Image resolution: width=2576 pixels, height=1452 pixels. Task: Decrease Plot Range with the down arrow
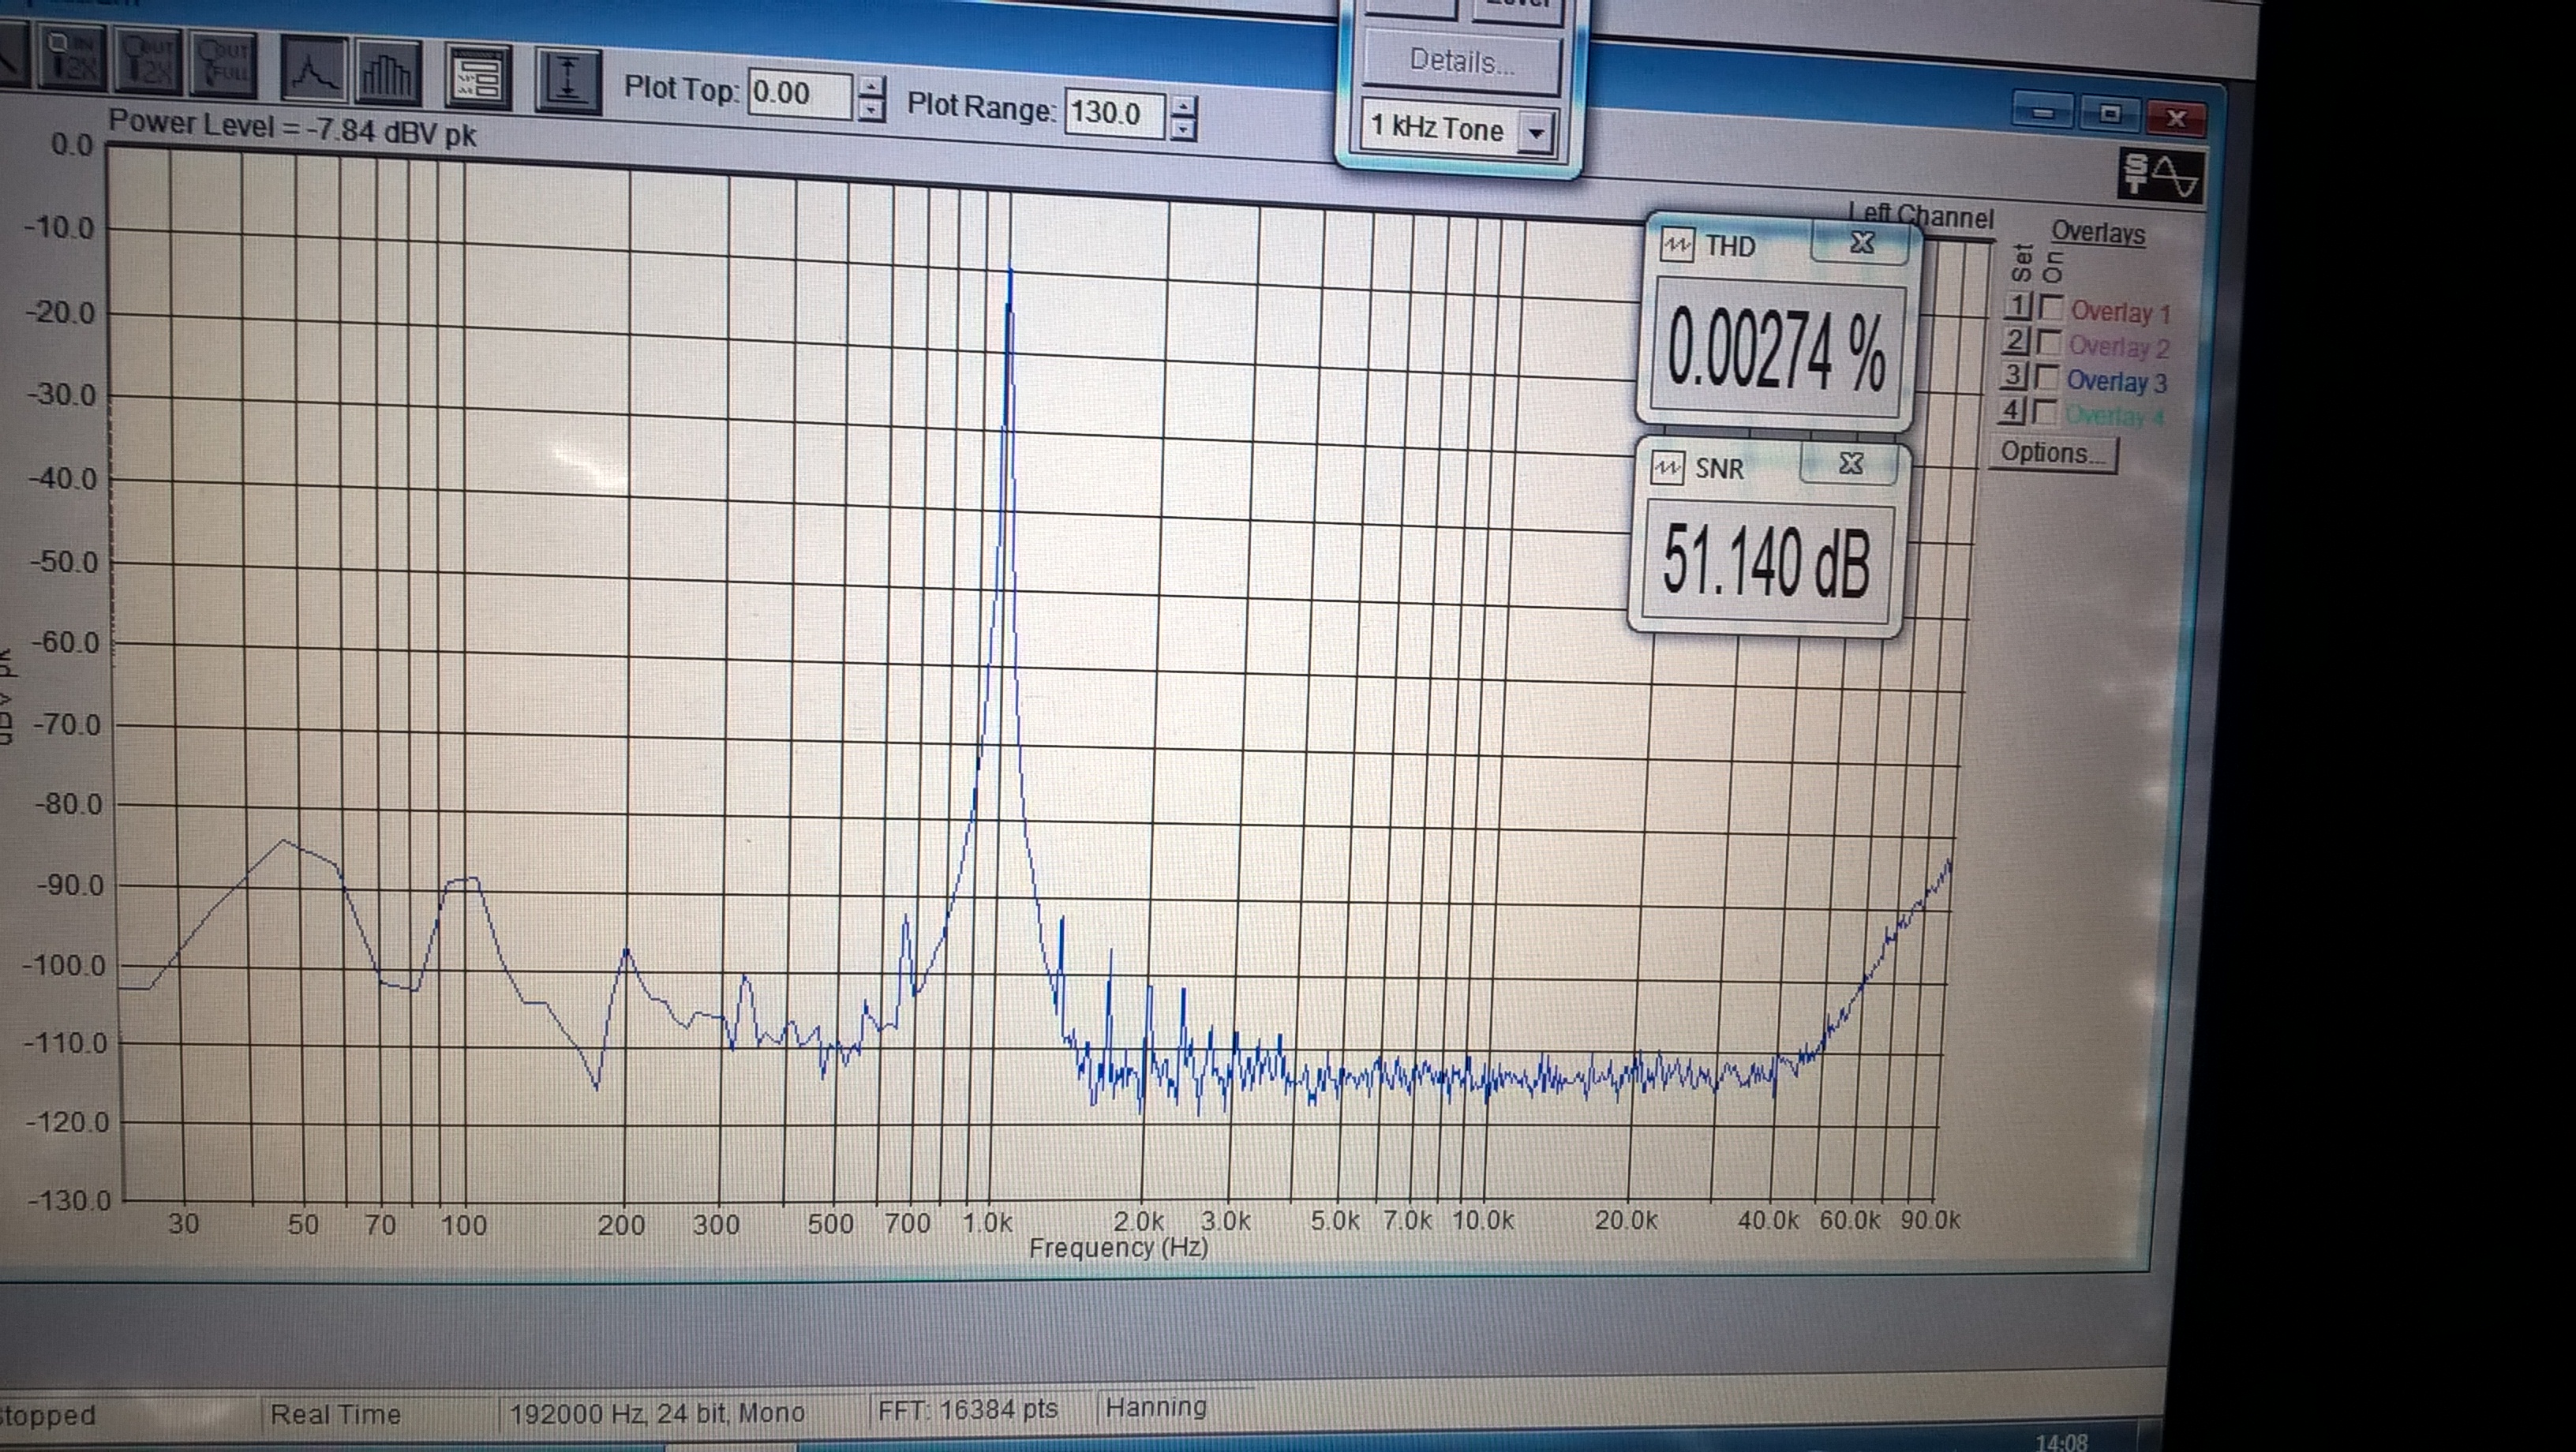(1184, 129)
